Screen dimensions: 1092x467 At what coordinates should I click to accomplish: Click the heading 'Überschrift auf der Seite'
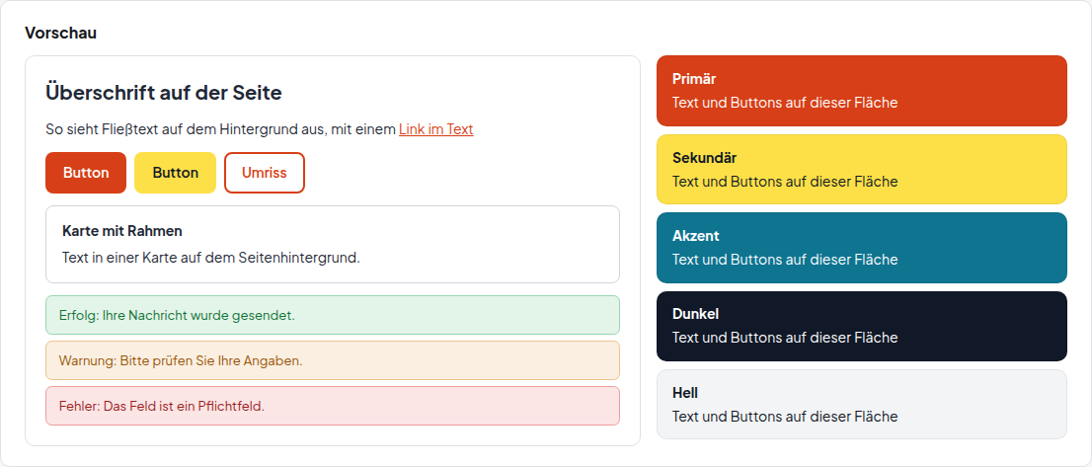point(164,93)
